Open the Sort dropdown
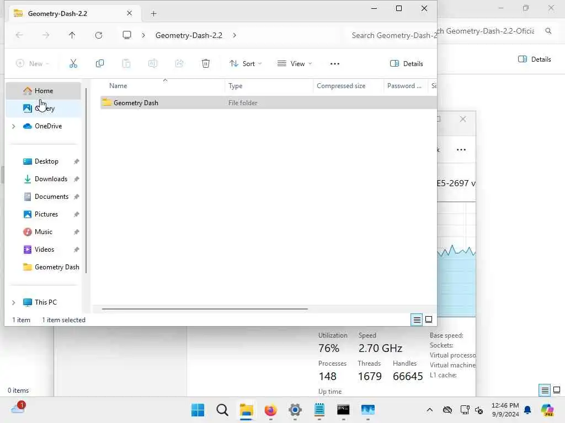The height and width of the screenshot is (423, 565). [x=246, y=64]
